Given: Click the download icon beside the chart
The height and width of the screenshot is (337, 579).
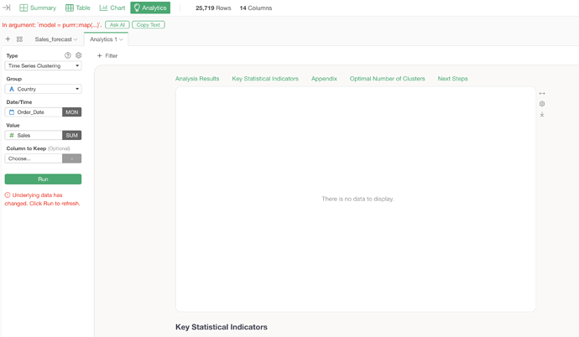Looking at the screenshot, I should pos(542,115).
